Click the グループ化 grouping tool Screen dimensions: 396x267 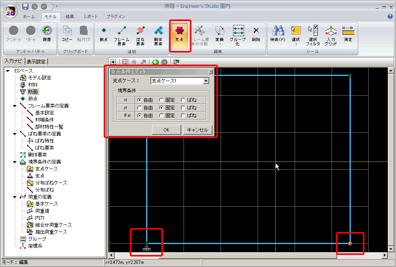[x=238, y=35]
